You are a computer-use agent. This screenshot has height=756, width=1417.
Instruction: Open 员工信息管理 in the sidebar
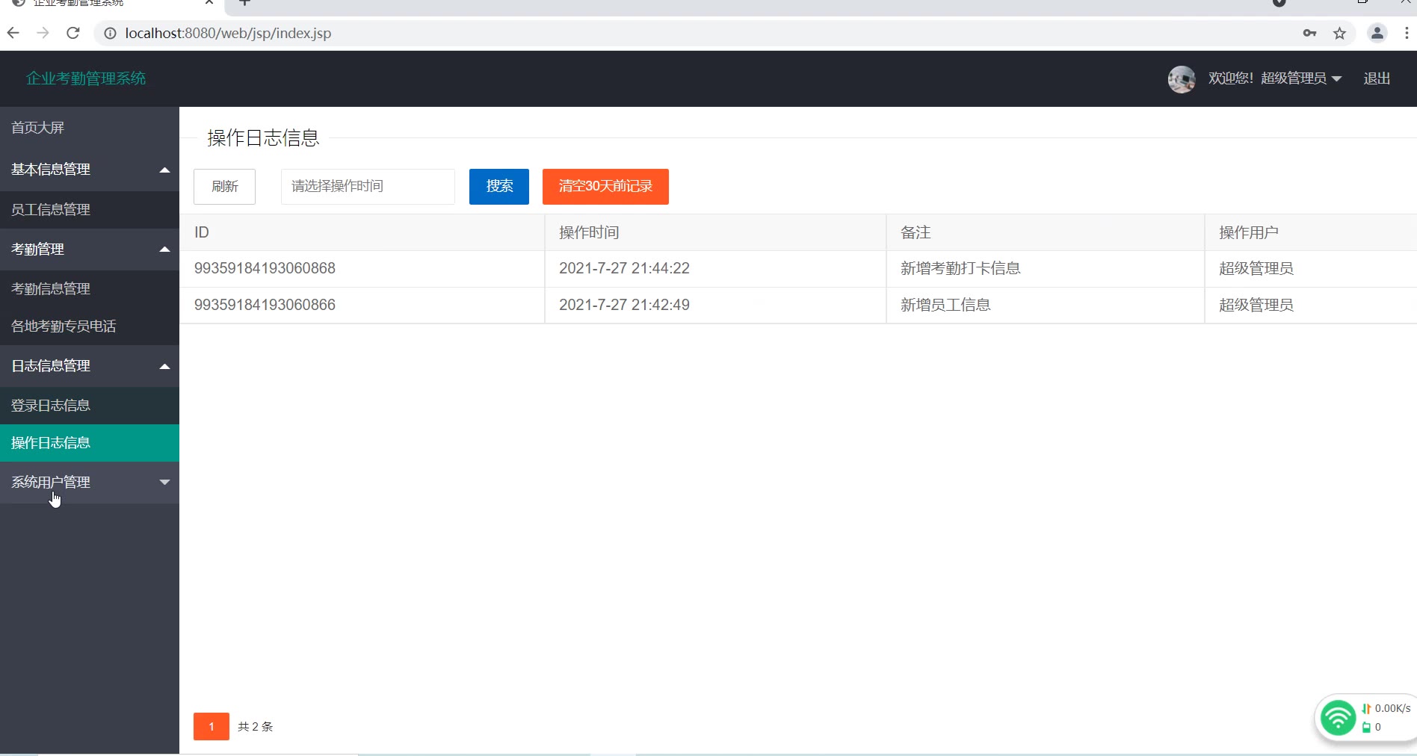pos(90,210)
